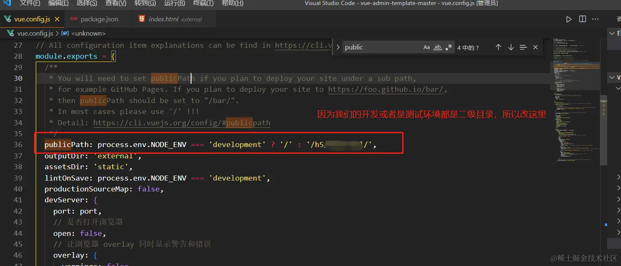Close the find widget
Image resolution: width=621 pixels, height=266 pixels.
pyautogui.click(x=535, y=47)
